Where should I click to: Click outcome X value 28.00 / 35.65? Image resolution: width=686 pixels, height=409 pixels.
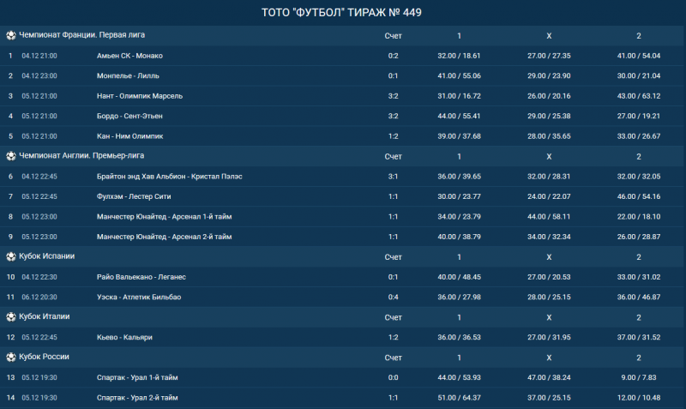(x=549, y=136)
